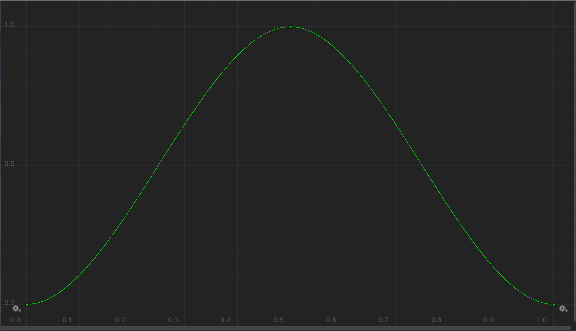Click the 0.7 time axis label
This screenshot has width=576, height=331.
pyautogui.click(x=384, y=320)
